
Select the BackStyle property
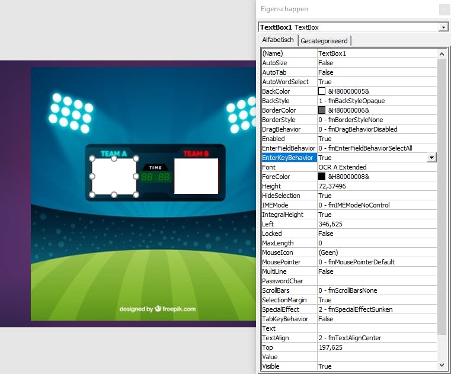289,101
